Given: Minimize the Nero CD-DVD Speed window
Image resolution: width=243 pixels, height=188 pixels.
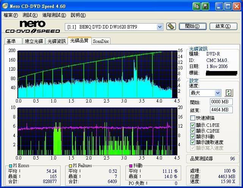Looking at the screenshot, I should point(219,6).
